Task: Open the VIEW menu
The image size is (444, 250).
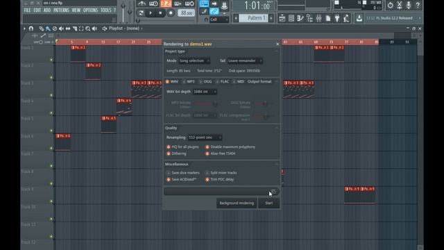Action: point(76,10)
